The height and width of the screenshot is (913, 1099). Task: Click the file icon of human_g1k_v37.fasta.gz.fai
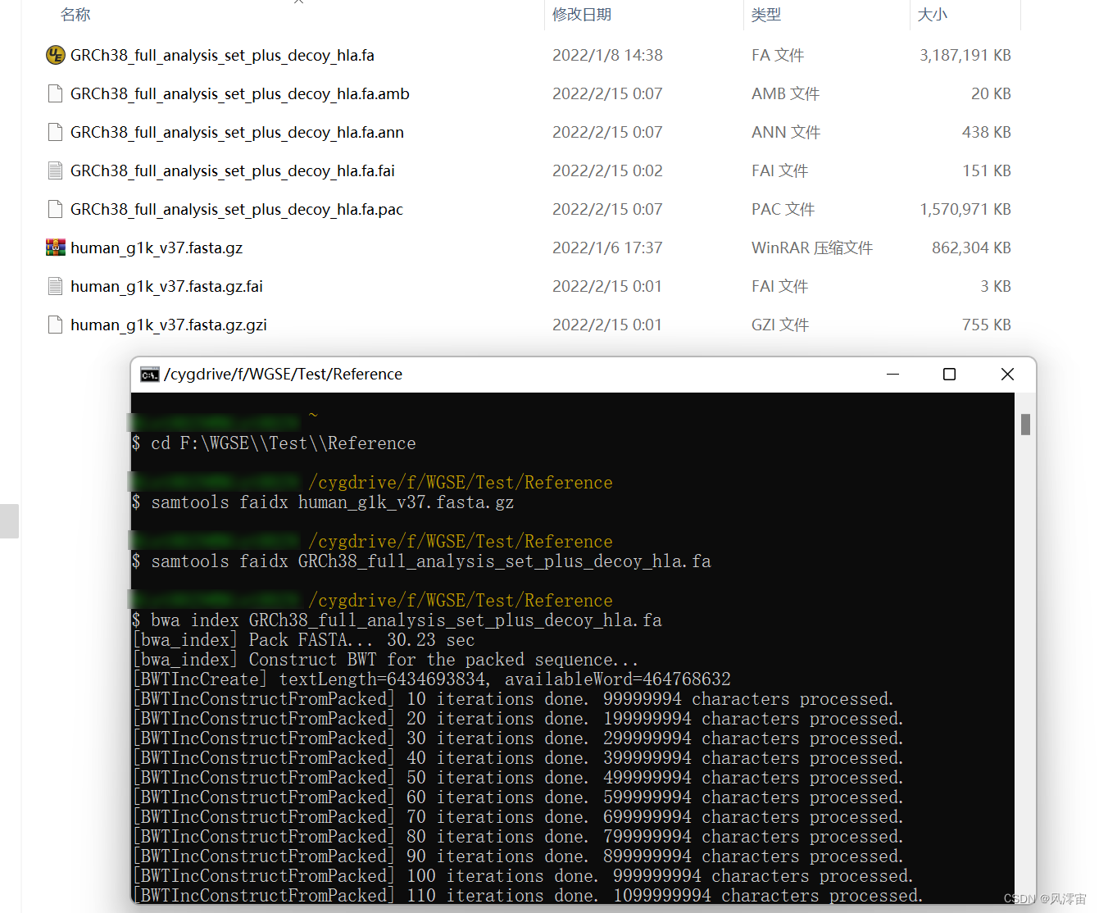pyautogui.click(x=55, y=286)
